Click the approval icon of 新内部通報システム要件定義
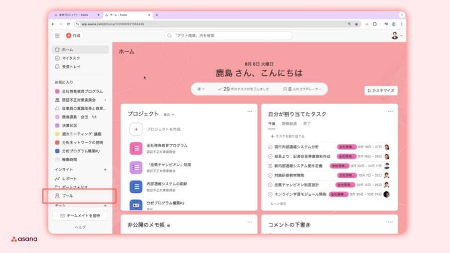The image size is (450, 253). (x=270, y=166)
